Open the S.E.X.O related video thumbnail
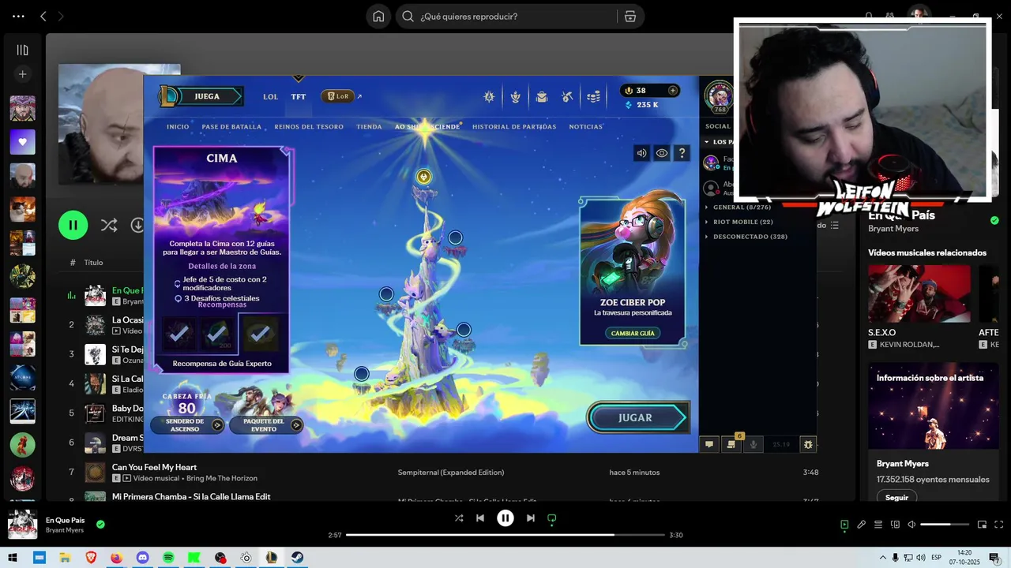 (919, 293)
